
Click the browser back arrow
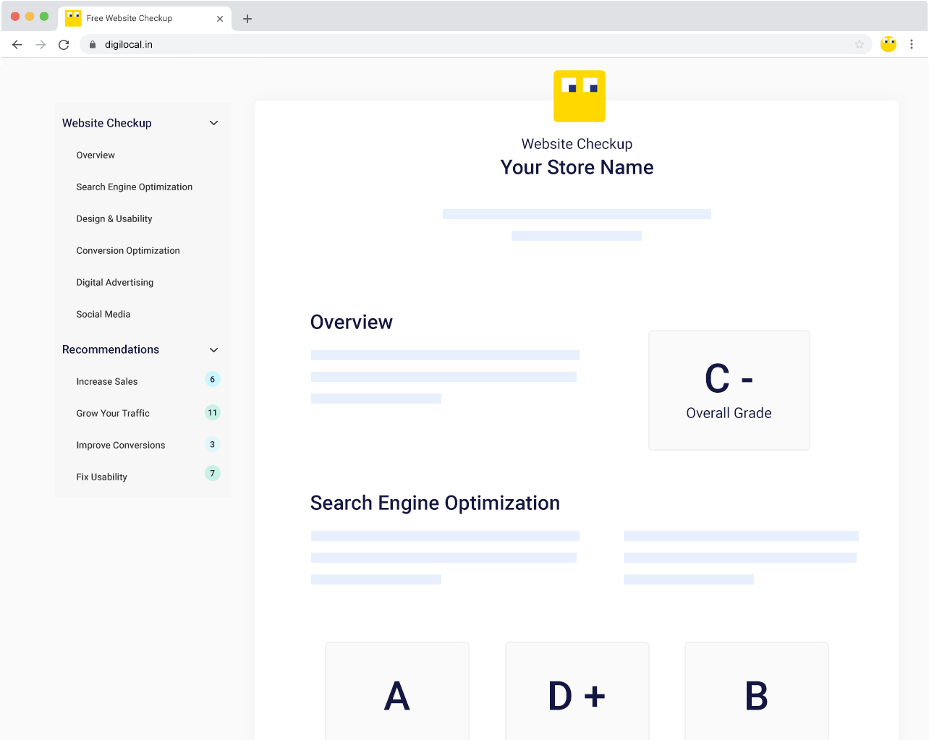pyautogui.click(x=17, y=45)
